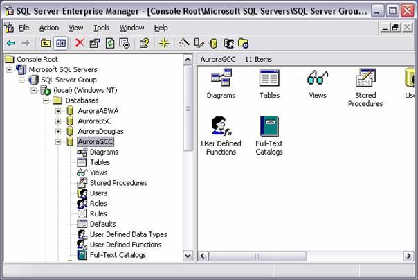Select Tables node in the tree

click(100, 162)
